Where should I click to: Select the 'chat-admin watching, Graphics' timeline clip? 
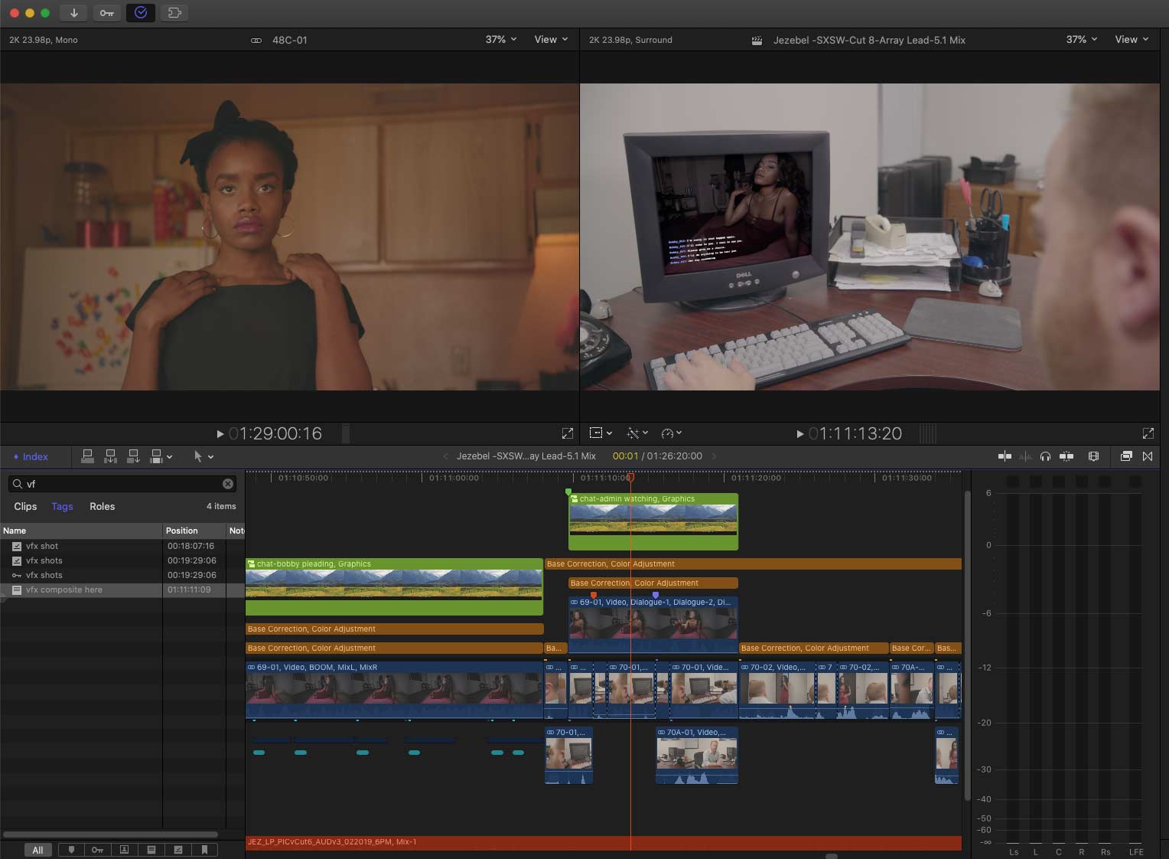point(653,521)
